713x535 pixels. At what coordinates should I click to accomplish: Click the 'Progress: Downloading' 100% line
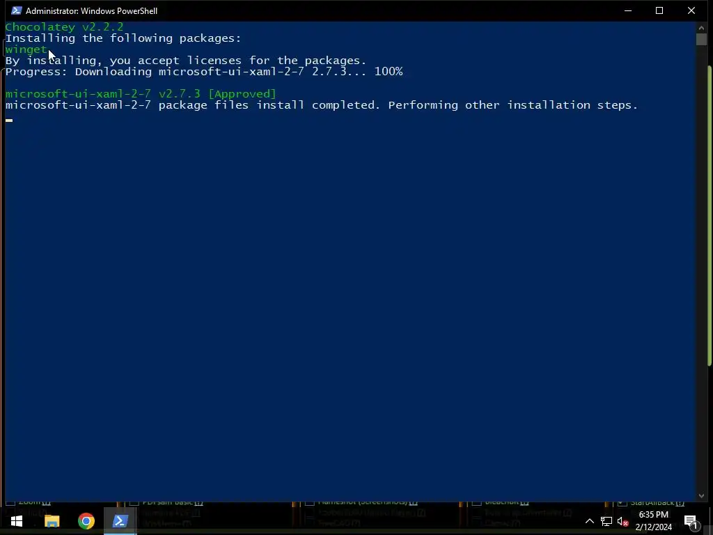[x=204, y=72]
